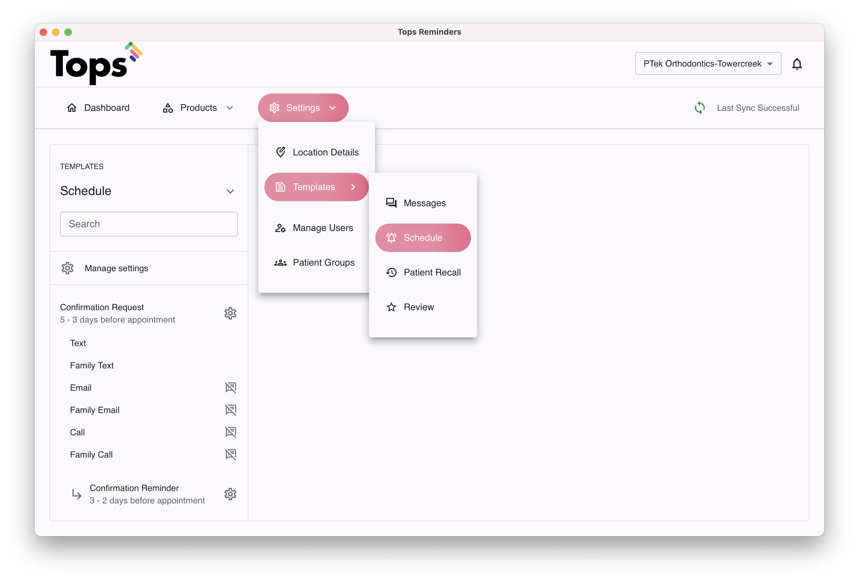The height and width of the screenshot is (582, 859).
Task: Toggle disabled message icon for Family Call
Action: 230,454
